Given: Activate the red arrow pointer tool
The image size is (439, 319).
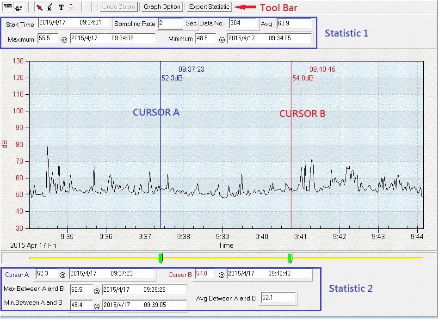Looking at the screenshot, I should tap(39, 7).
